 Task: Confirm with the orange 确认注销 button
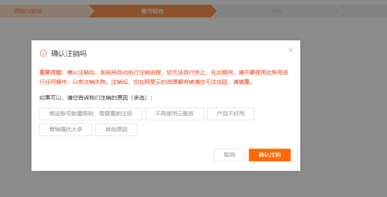(x=270, y=155)
